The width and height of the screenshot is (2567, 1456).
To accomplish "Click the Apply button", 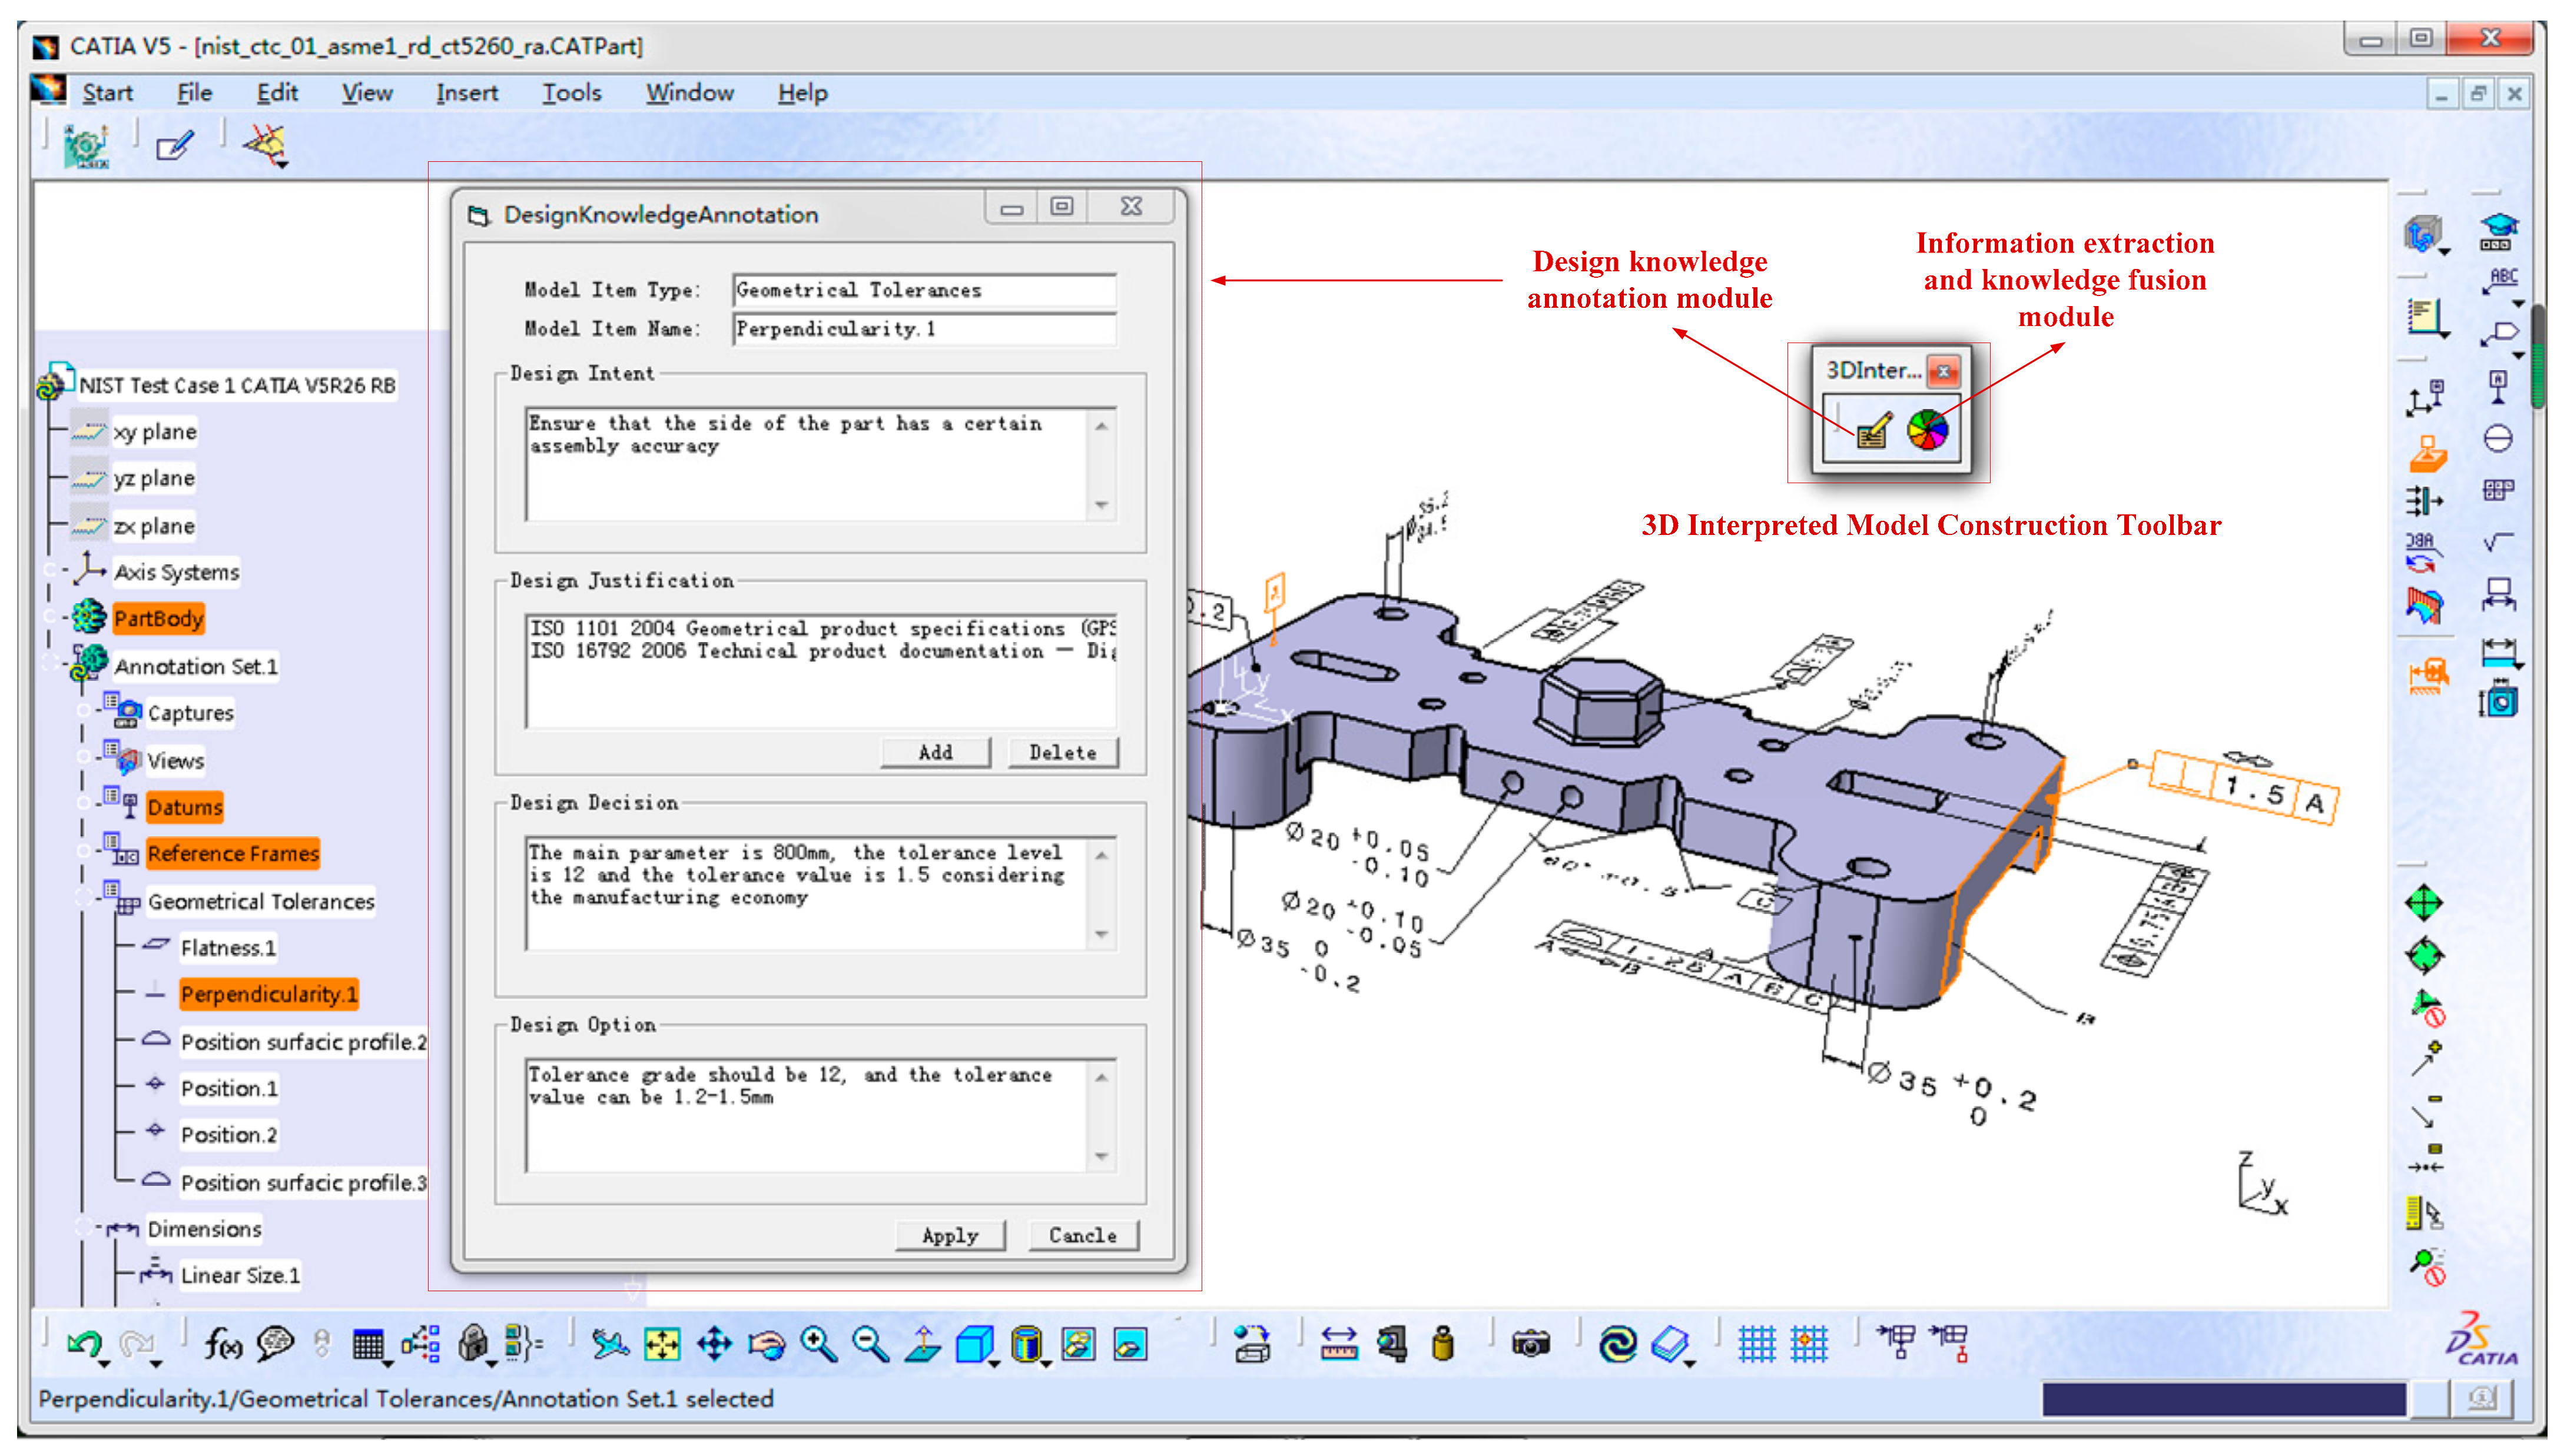I will point(949,1235).
